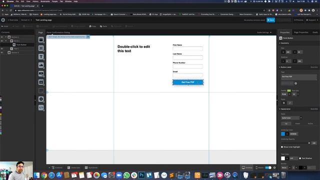Viewport: 320px width, 180px height.
Task: Open the Solid Color style dropdown
Action: (291, 118)
